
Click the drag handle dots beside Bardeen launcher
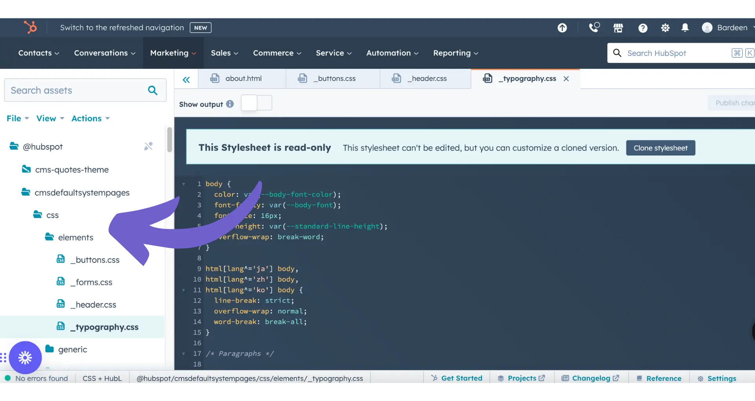click(3, 358)
